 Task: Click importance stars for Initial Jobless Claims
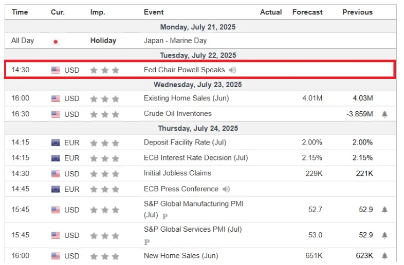[x=104, y=174]
